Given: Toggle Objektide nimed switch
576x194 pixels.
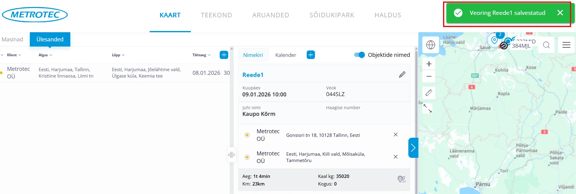Looking at the screenshot, I should click(x=359, y=55).
